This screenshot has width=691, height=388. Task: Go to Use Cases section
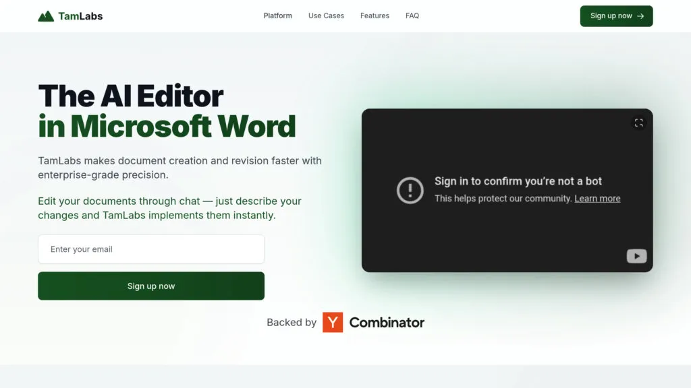[326, 16]
